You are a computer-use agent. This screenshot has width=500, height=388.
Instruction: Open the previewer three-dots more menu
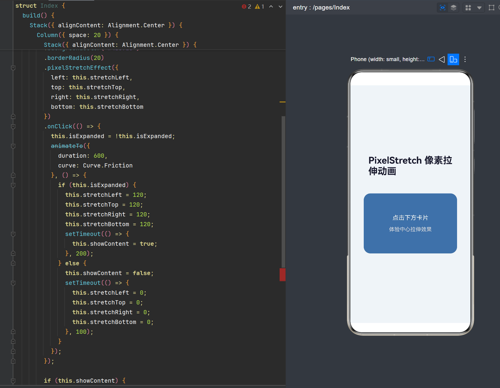click(465, 59)
